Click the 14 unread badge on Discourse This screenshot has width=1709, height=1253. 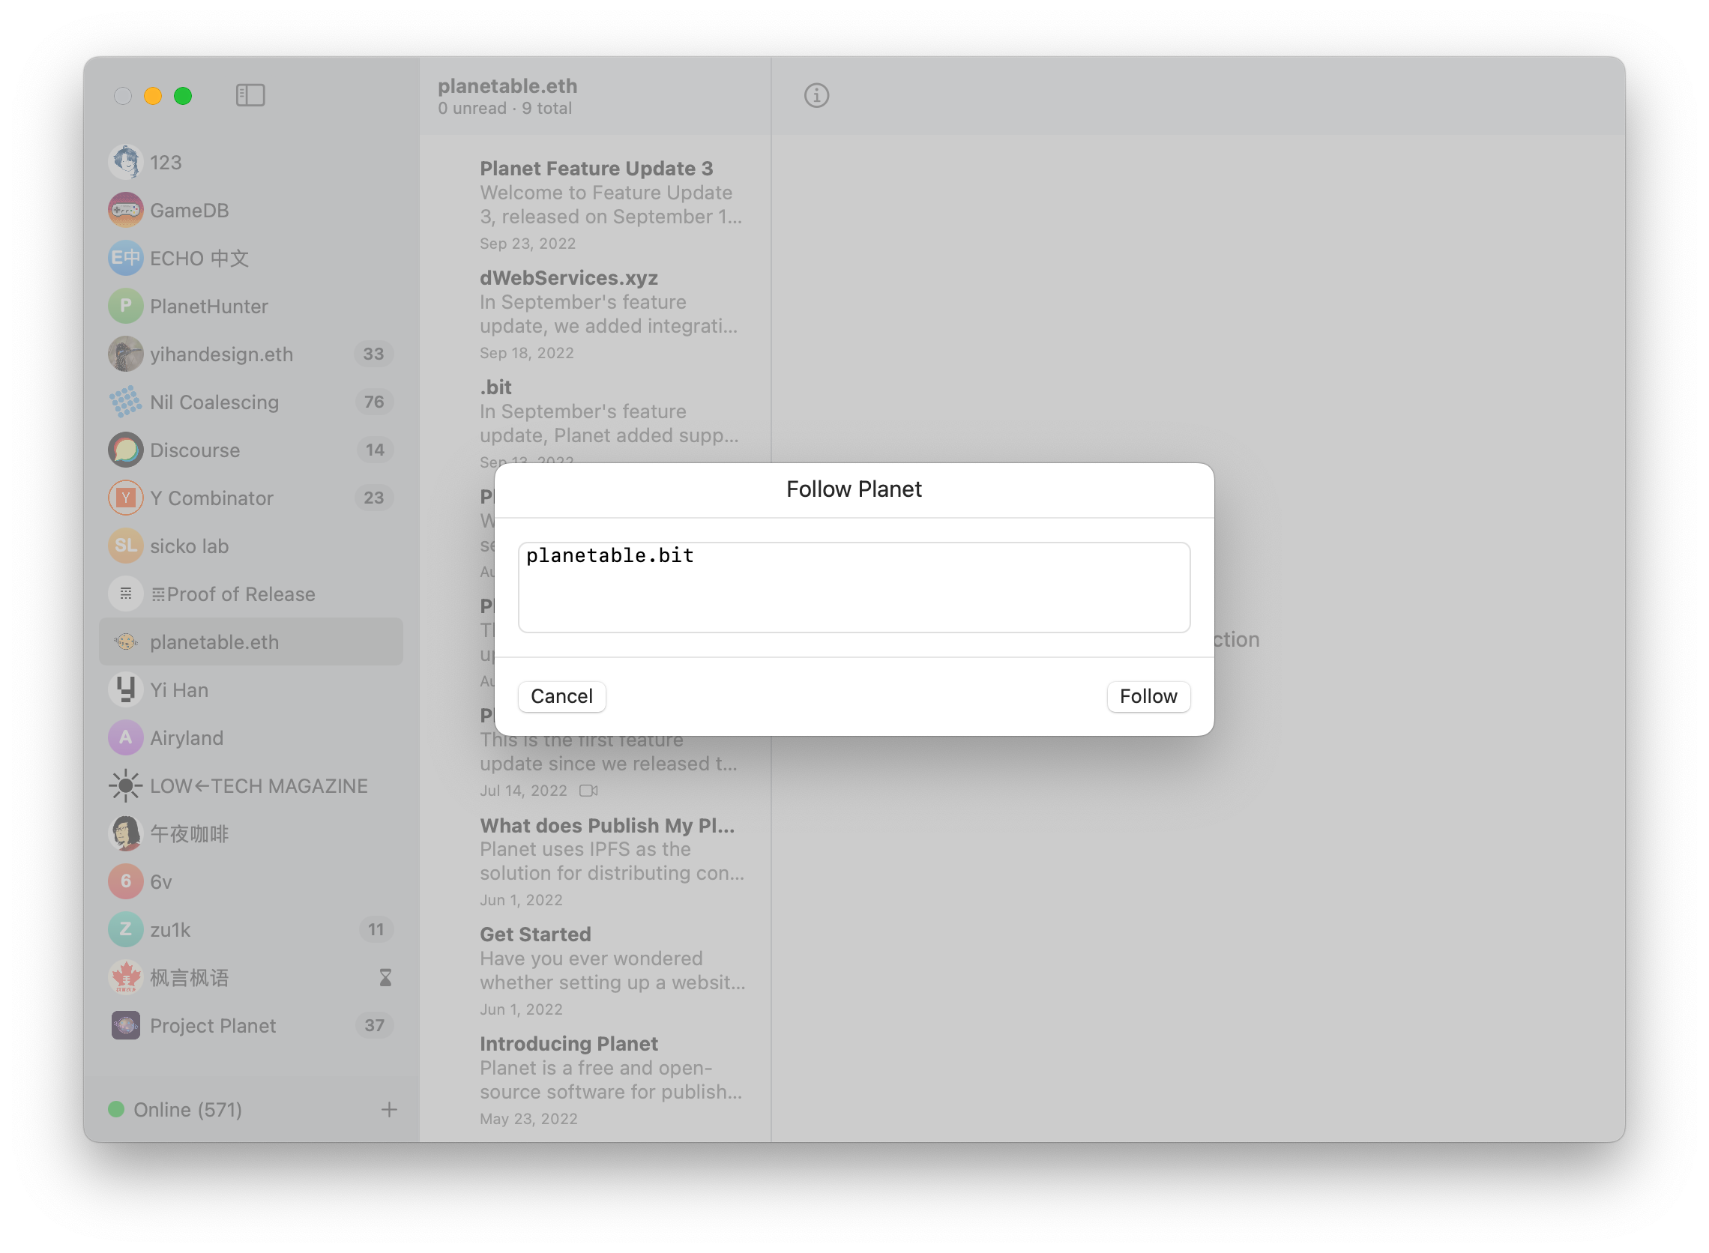click(375, 450)
